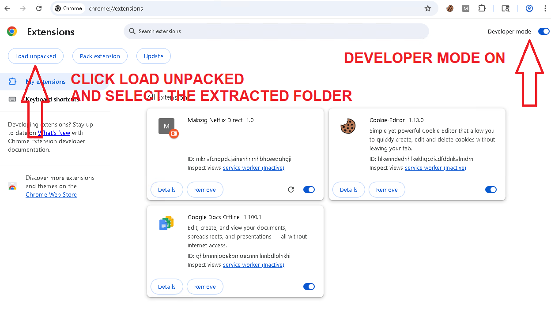
Task: Open the Chrome Web Store link
Action: [x=51, y=194]
